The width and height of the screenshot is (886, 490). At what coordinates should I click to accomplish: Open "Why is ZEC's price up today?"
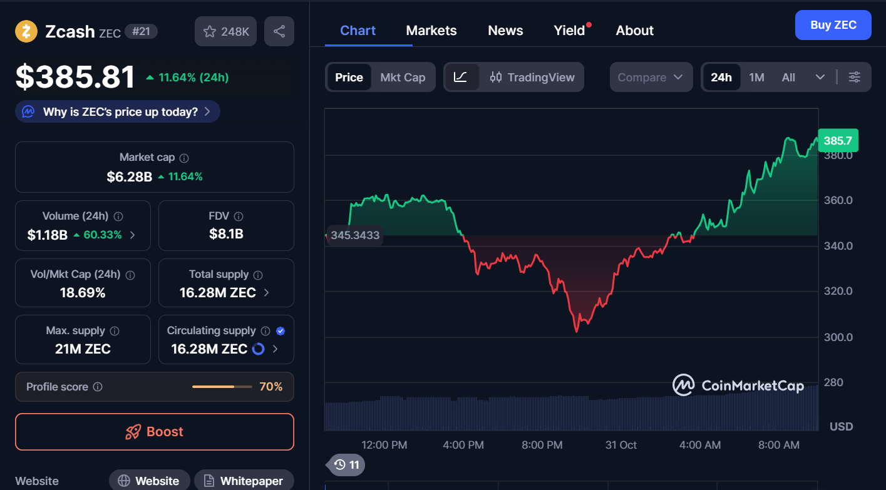[x=118, y=112]
